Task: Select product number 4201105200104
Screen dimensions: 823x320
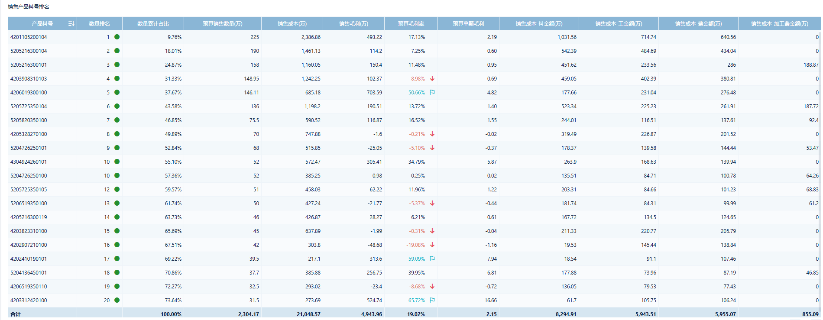Action: pos(29,37)
